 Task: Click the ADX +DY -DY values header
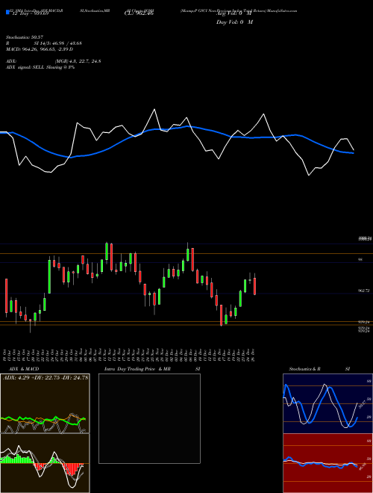46,377
